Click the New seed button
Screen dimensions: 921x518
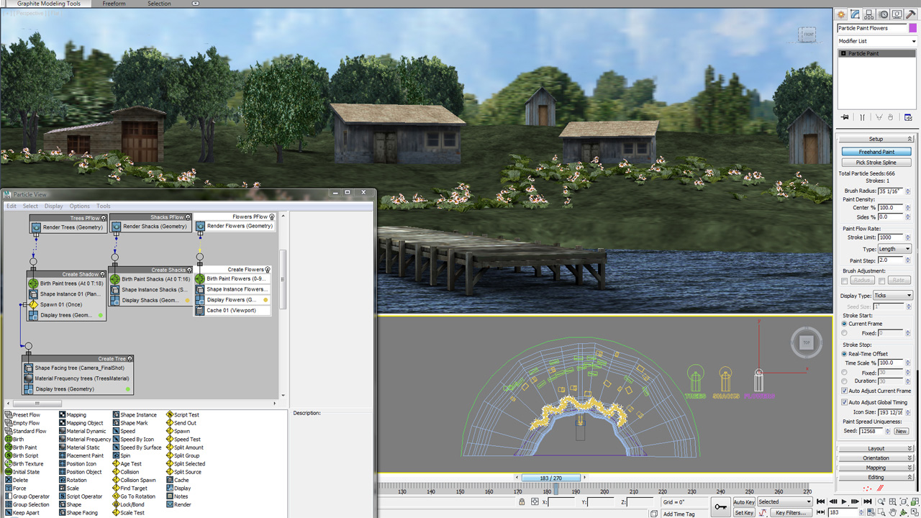click(x=901, y=431)
